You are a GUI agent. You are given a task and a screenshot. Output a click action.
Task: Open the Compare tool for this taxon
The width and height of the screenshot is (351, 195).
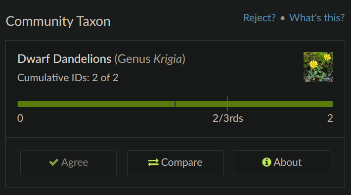pyautogui.click(x=175, y=163)
